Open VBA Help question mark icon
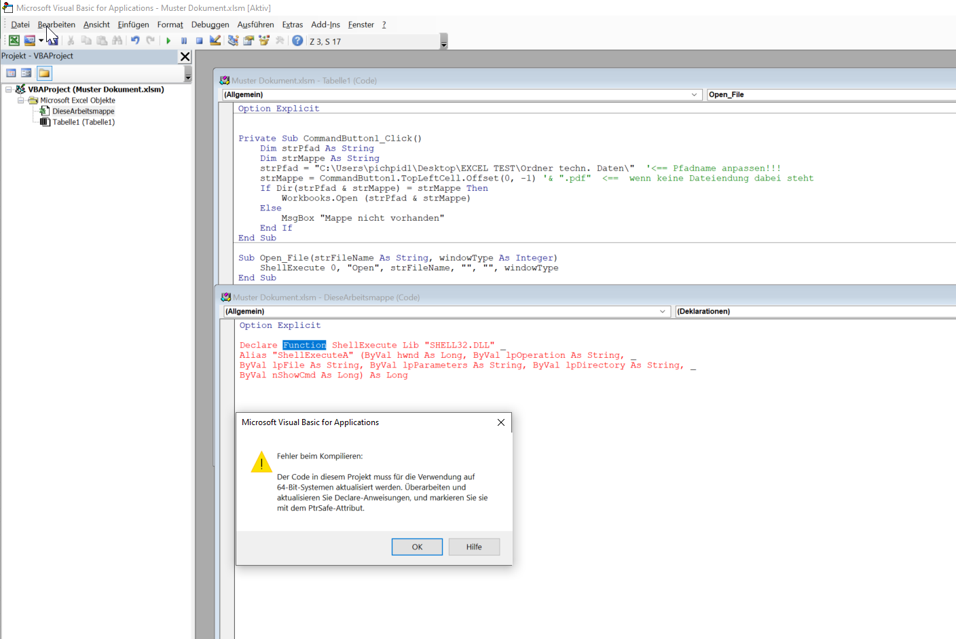 click(x=297, y=41)
